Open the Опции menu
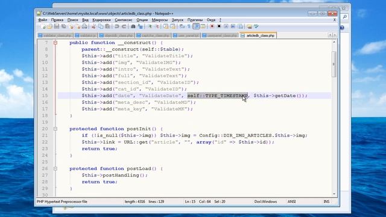Image resolution: width=386 pixels, height=217 pixels. click(x=142, y=20)
